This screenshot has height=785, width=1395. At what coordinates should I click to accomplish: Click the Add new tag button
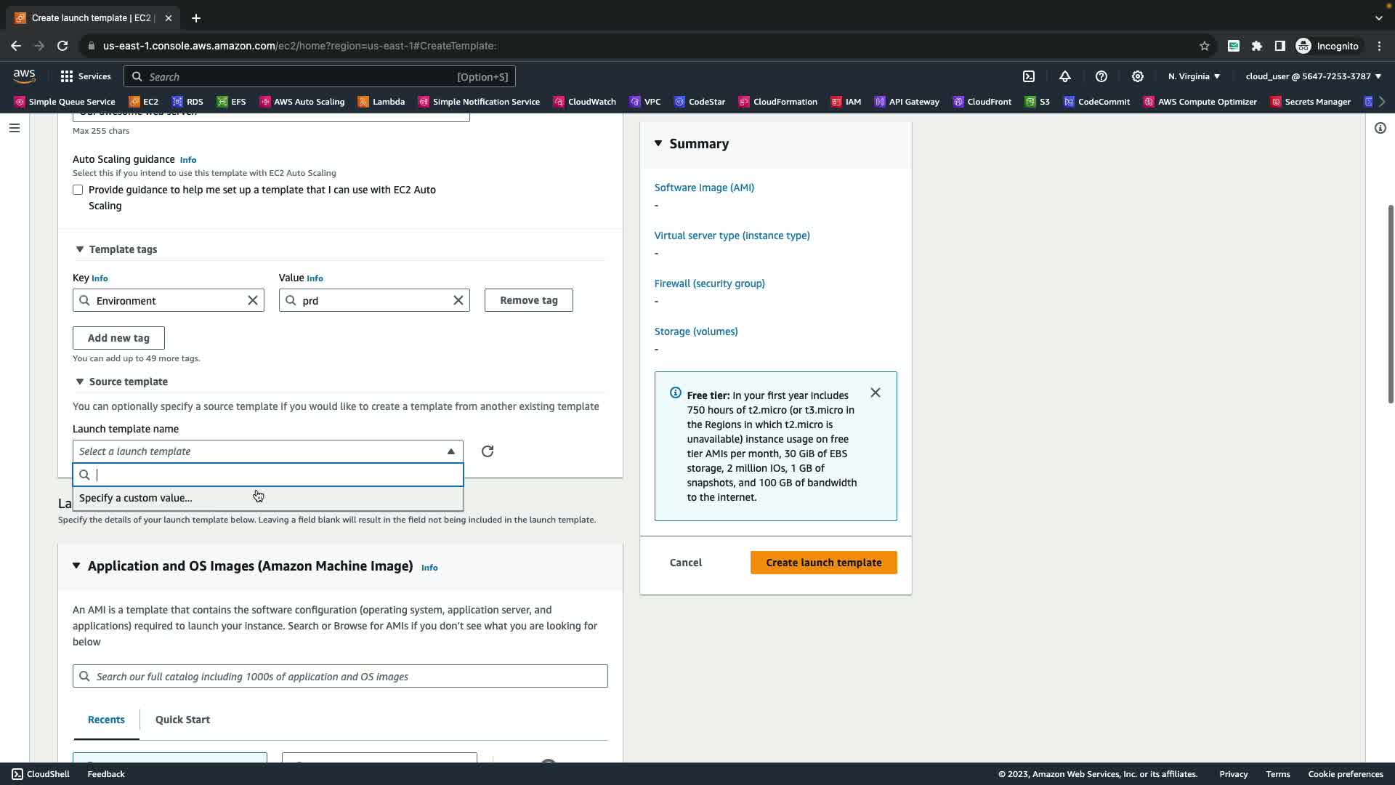[118, 338]
